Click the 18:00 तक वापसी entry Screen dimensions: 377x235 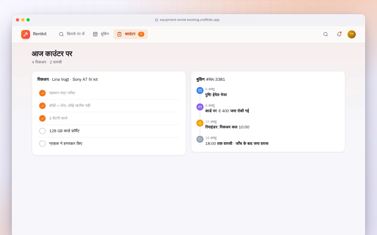click(x=237, y=144)
